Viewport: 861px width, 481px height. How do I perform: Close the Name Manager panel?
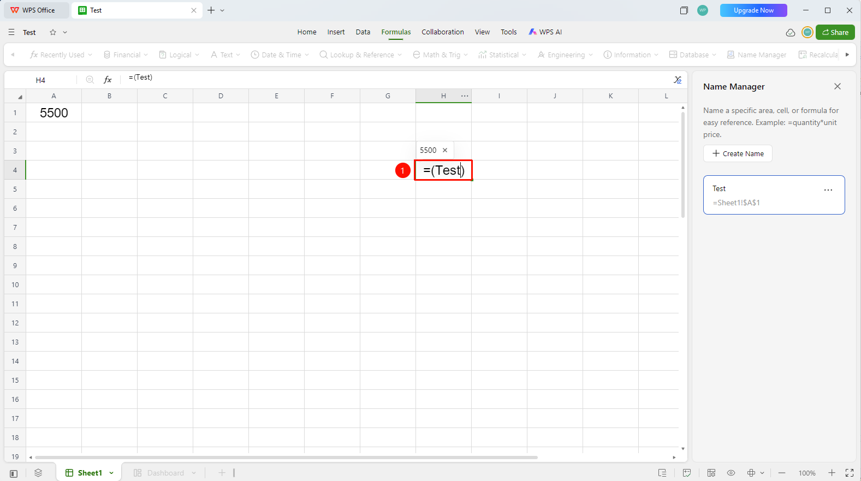click(838, 86)
